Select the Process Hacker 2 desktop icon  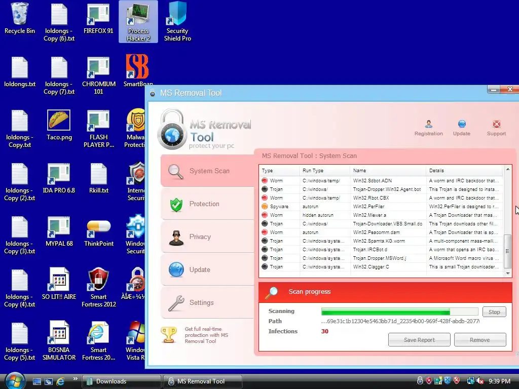[x=138, y=22]
